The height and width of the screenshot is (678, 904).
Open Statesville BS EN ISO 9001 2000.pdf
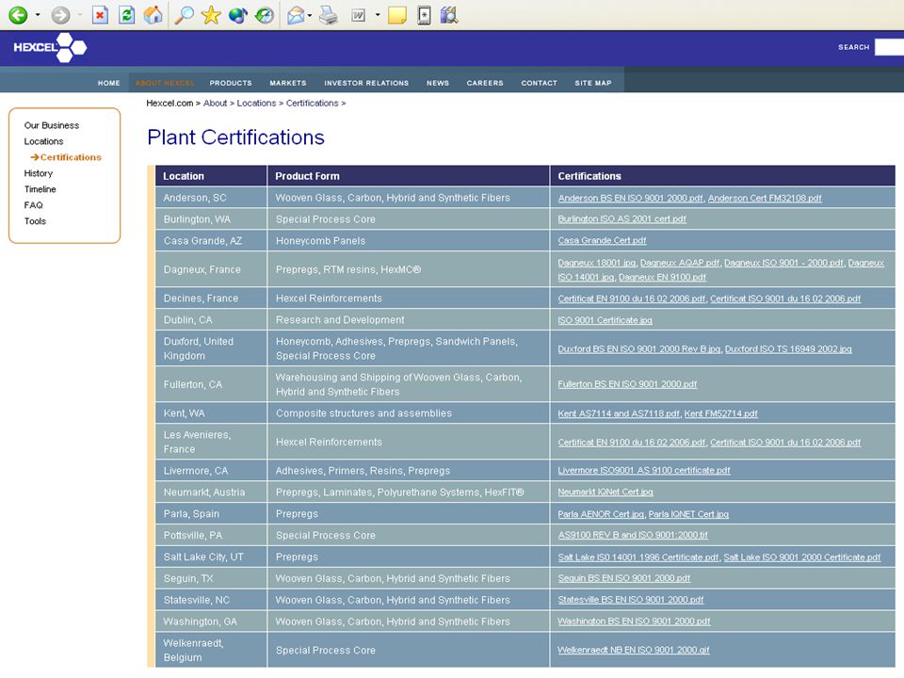631,600
